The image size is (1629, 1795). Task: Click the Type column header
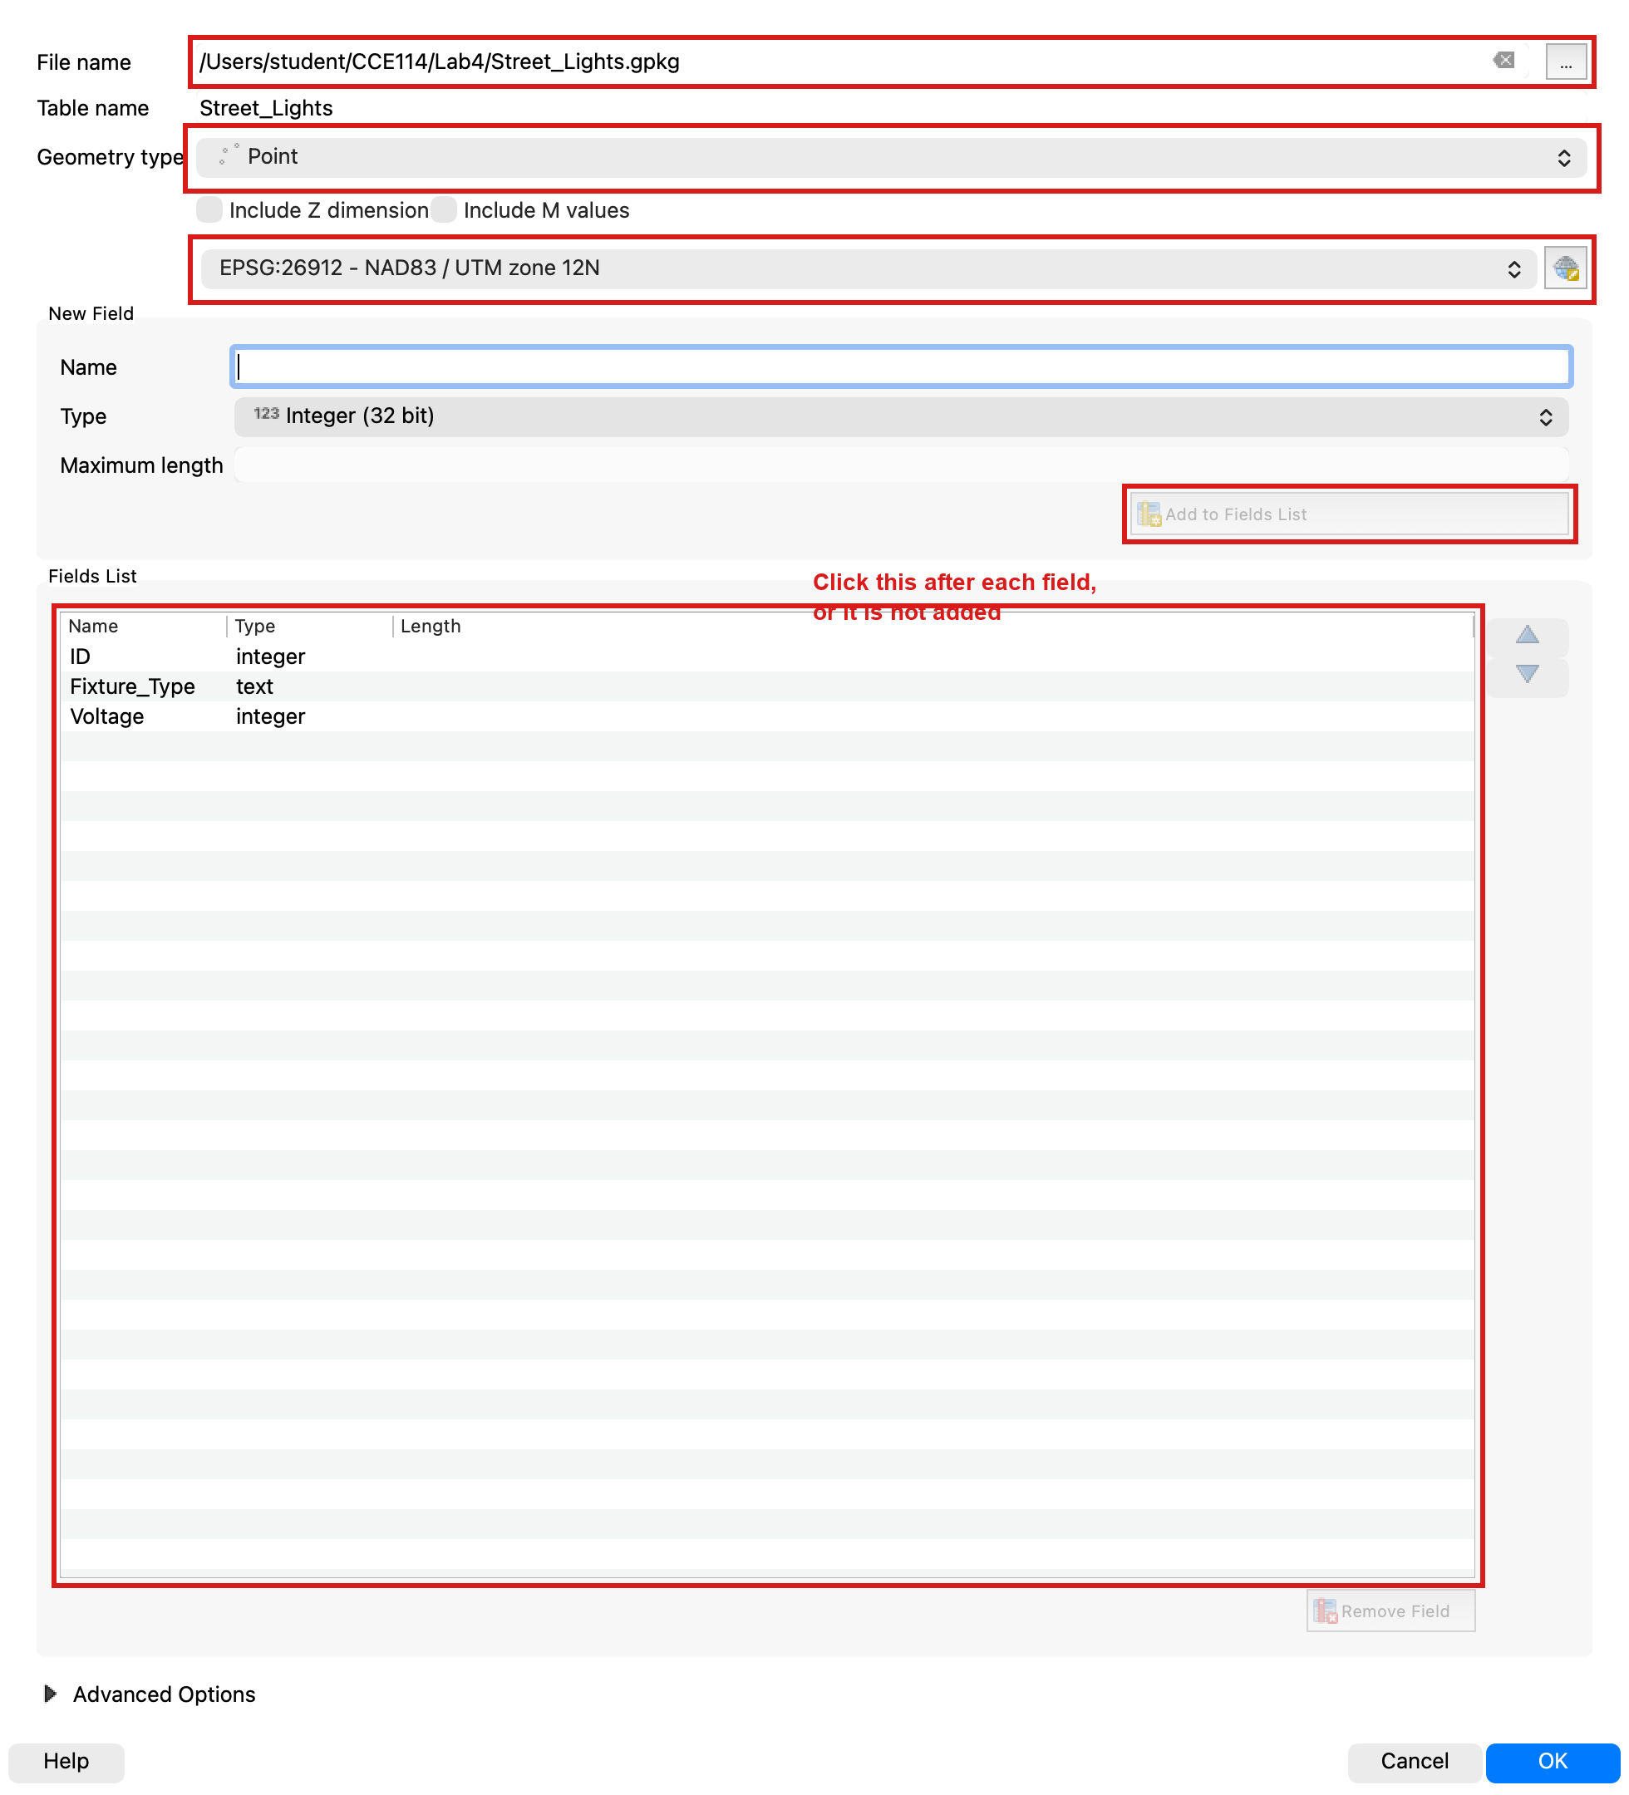[x=310, y=626]
